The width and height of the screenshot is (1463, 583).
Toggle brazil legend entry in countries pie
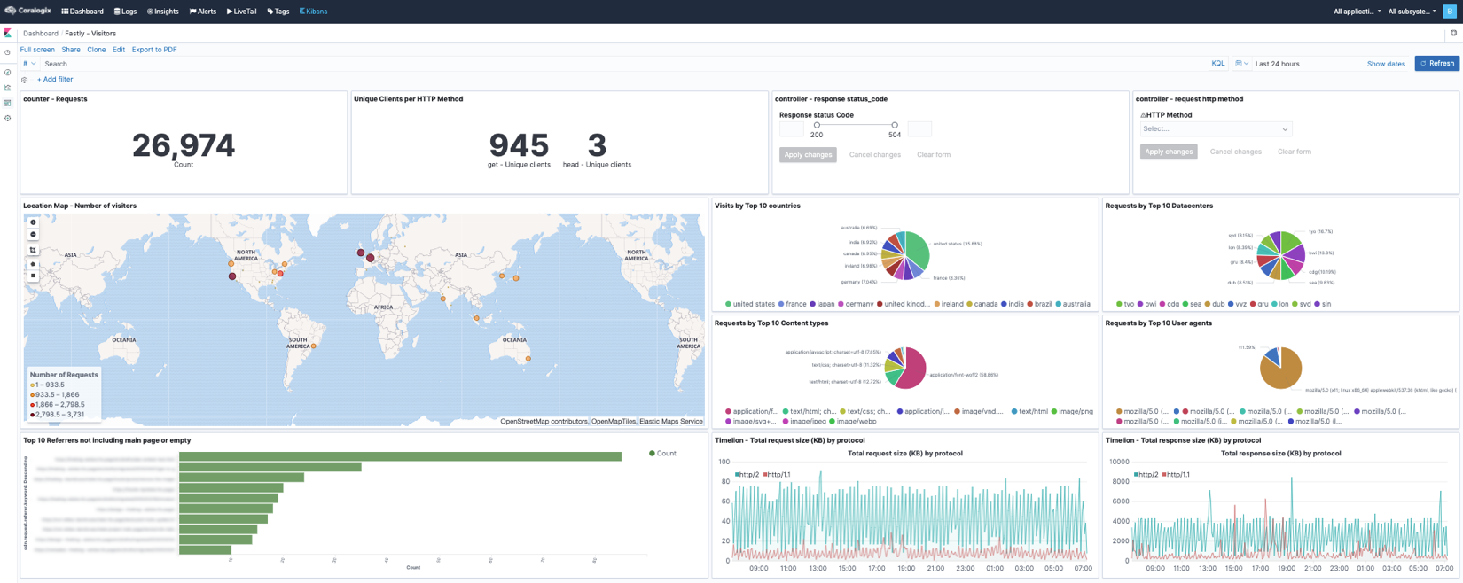tap(1040, 304)
